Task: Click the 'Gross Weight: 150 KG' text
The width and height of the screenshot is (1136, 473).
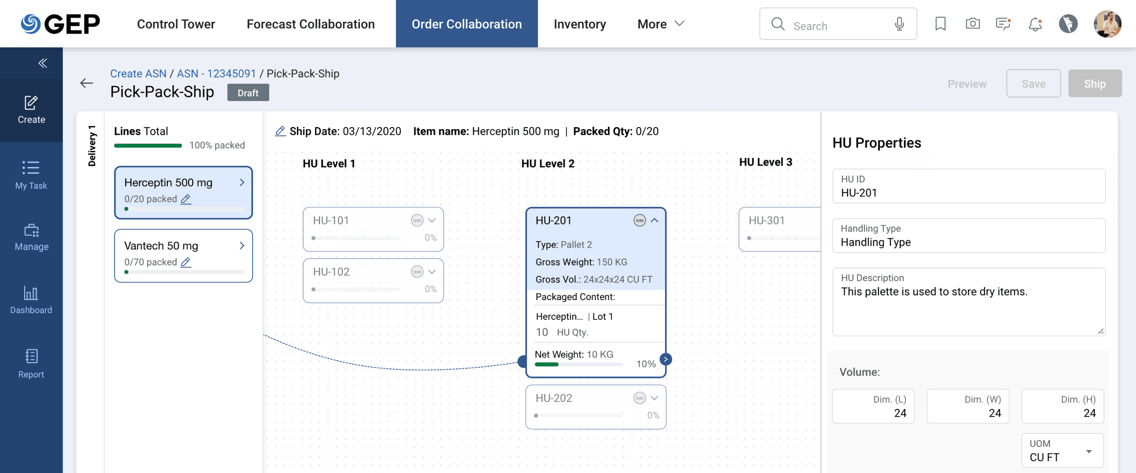Action: click(581, 262)
